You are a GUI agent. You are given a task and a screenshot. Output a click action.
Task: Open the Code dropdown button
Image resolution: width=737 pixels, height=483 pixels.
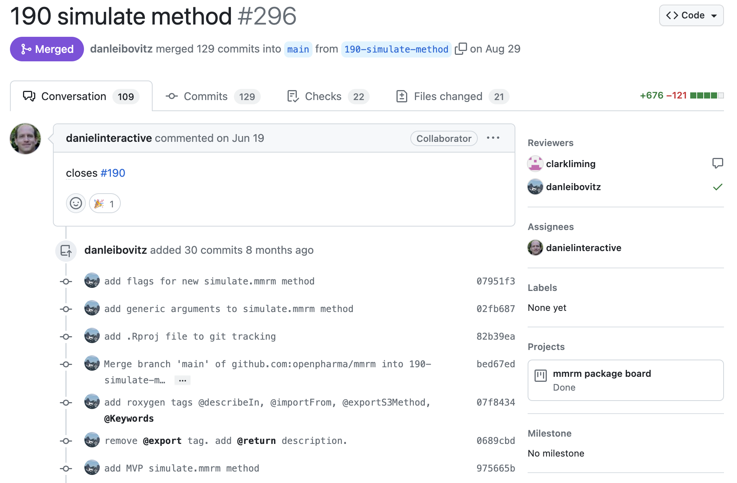coord(691,15)
